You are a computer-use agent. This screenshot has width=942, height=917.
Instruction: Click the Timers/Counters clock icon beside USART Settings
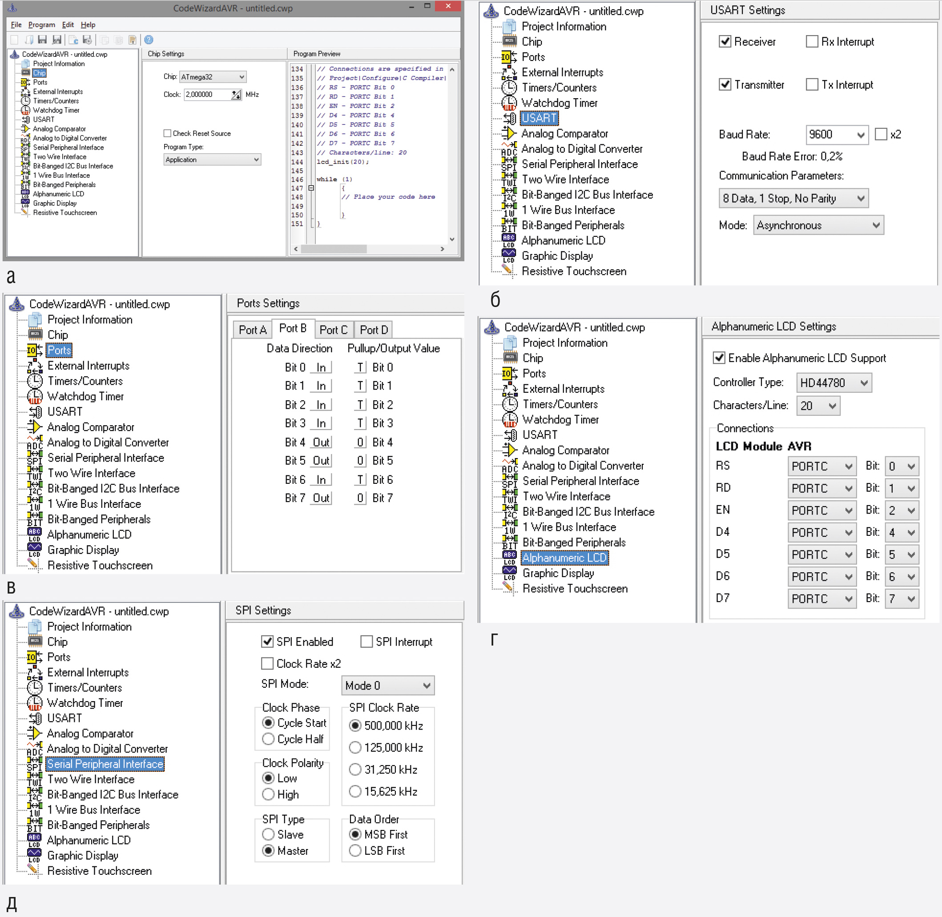509,88
